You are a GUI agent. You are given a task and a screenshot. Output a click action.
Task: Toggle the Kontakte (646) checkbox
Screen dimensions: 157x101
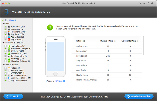click(x=5, y=51)
